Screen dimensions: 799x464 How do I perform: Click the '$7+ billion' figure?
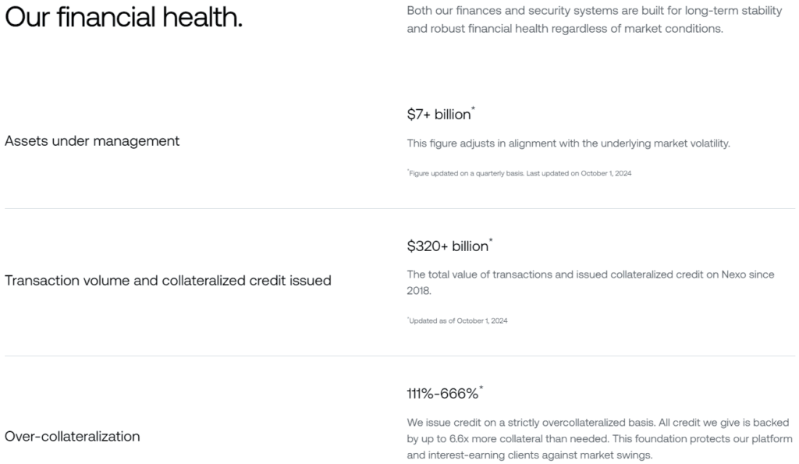(439, 115)
